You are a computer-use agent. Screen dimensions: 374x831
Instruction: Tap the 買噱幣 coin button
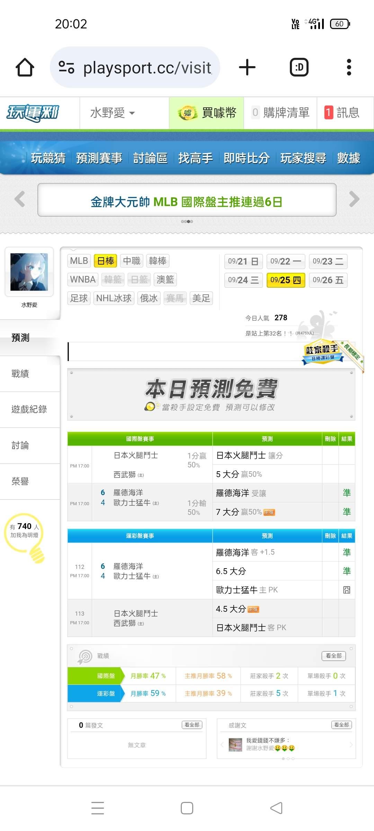207,113
